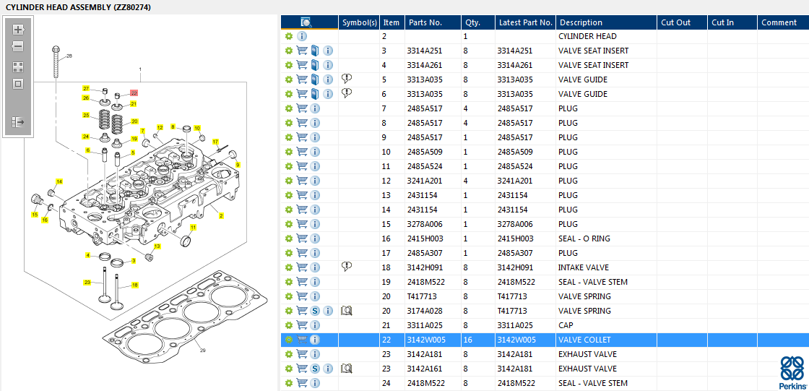
Task: Click the CYLINDER HEAD description
Action: point(587,36)
